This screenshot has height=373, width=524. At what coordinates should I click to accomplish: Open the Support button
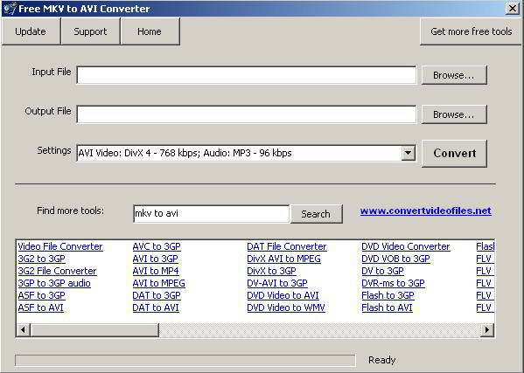coord(90,31)
